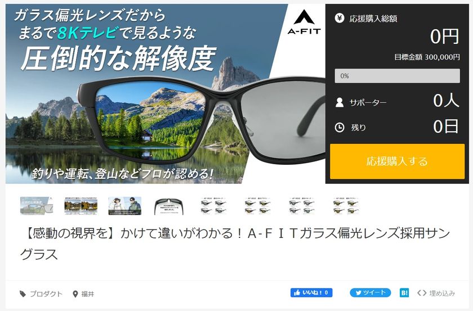Select the first thumbnail with mountain sunglasses banner
The image size is (473, 311).
pos(37,206)
